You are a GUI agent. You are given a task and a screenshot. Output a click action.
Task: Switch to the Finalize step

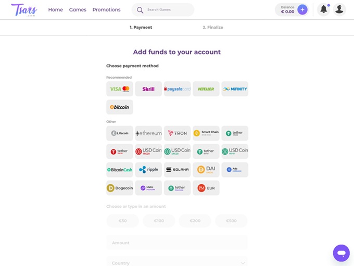click(213, 28)
